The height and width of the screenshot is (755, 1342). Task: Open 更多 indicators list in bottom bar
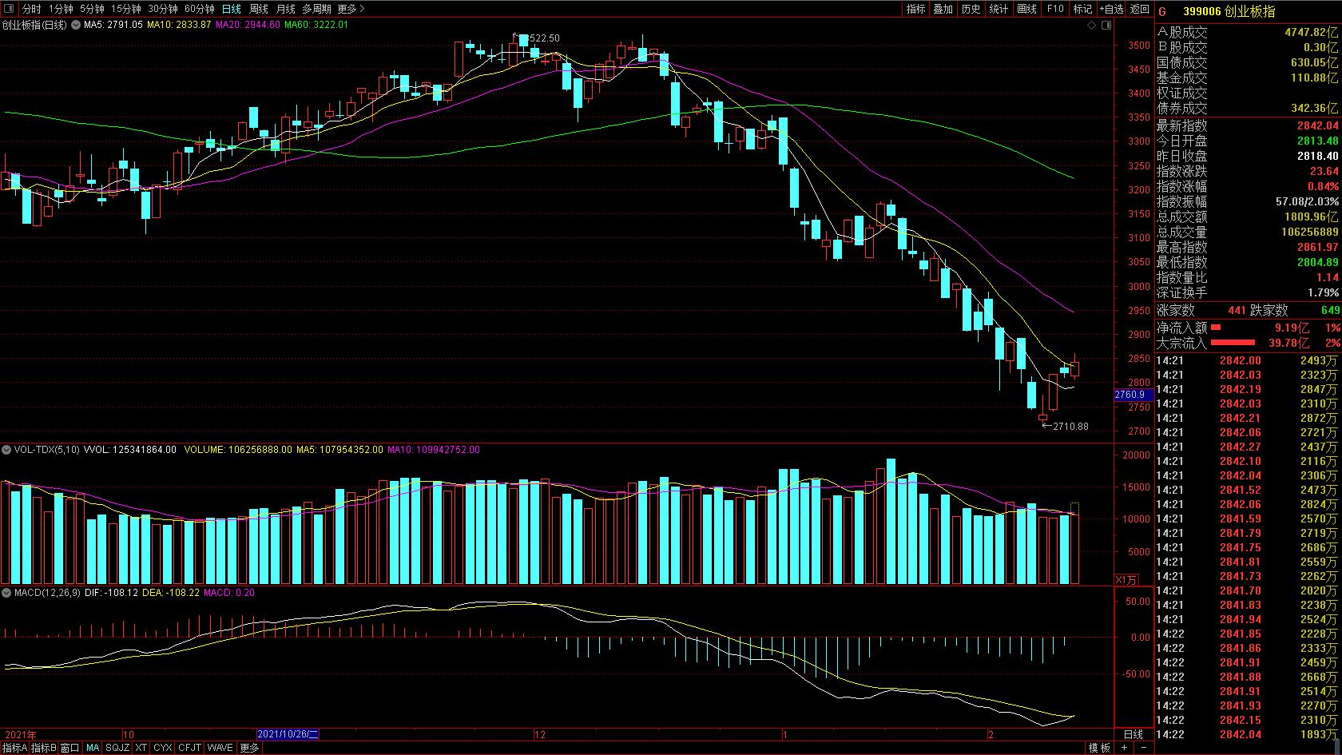[249, 748]
